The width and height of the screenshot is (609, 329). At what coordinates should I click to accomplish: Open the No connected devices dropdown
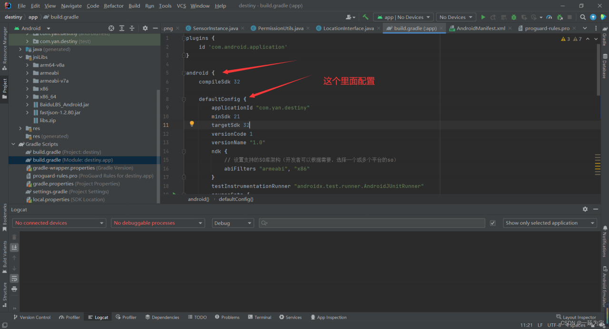click(59, 223)
